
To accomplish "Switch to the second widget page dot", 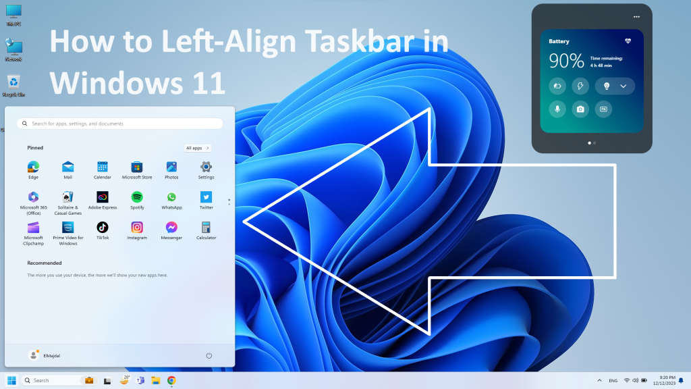I will tap(593, 143).
